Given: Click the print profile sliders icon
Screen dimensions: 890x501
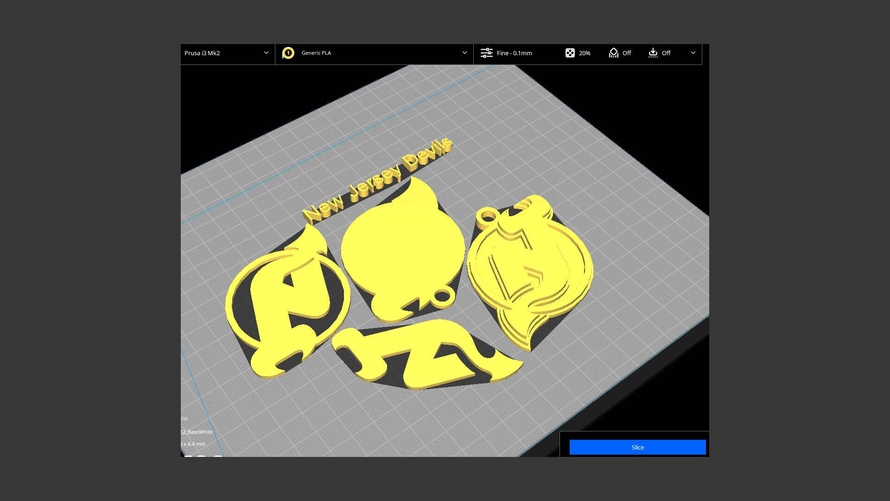Looking at the screenshot, I should [x=486, y=53].
